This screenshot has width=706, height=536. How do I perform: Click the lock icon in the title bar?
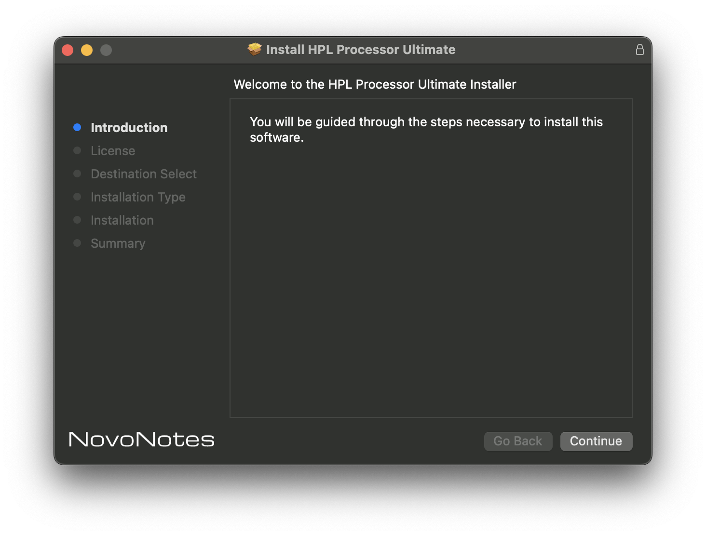640,49
